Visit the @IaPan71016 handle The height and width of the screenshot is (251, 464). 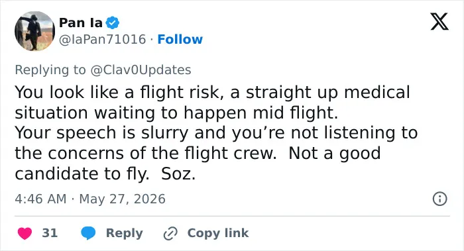coord(102,39)
